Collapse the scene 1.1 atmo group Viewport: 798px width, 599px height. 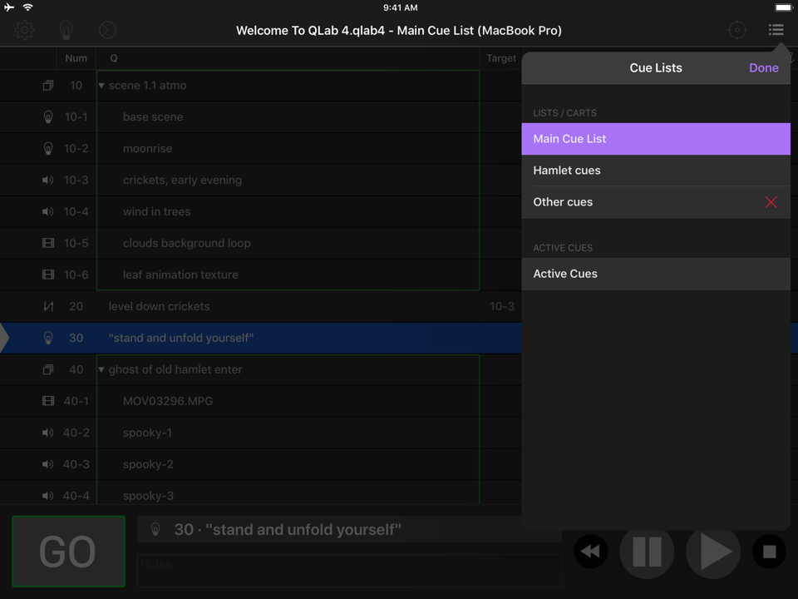tap(101, 86)
